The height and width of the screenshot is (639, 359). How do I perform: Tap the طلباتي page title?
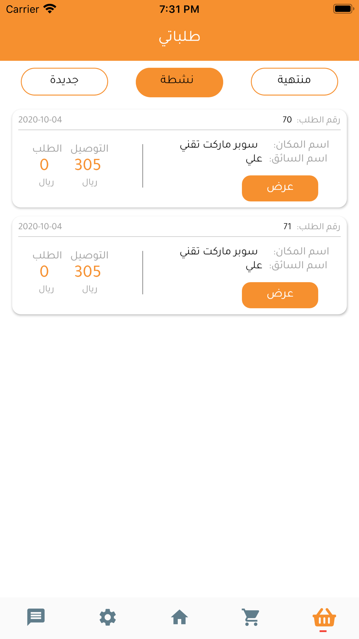click(179, 37)
